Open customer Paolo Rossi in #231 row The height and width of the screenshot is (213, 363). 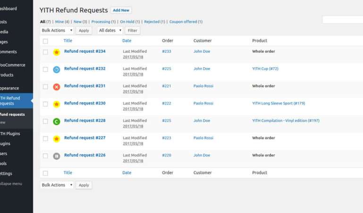click(203, 86)
